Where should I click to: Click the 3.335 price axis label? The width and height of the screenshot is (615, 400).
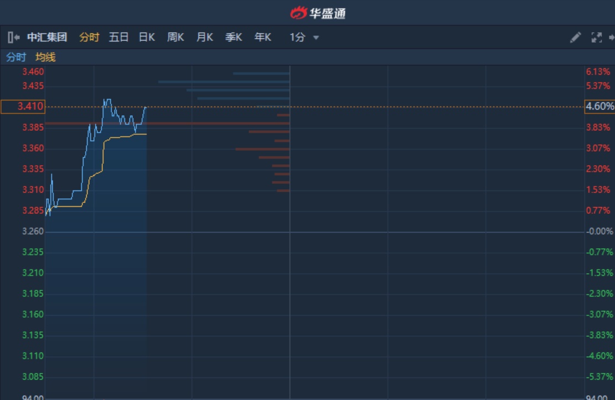33,169
